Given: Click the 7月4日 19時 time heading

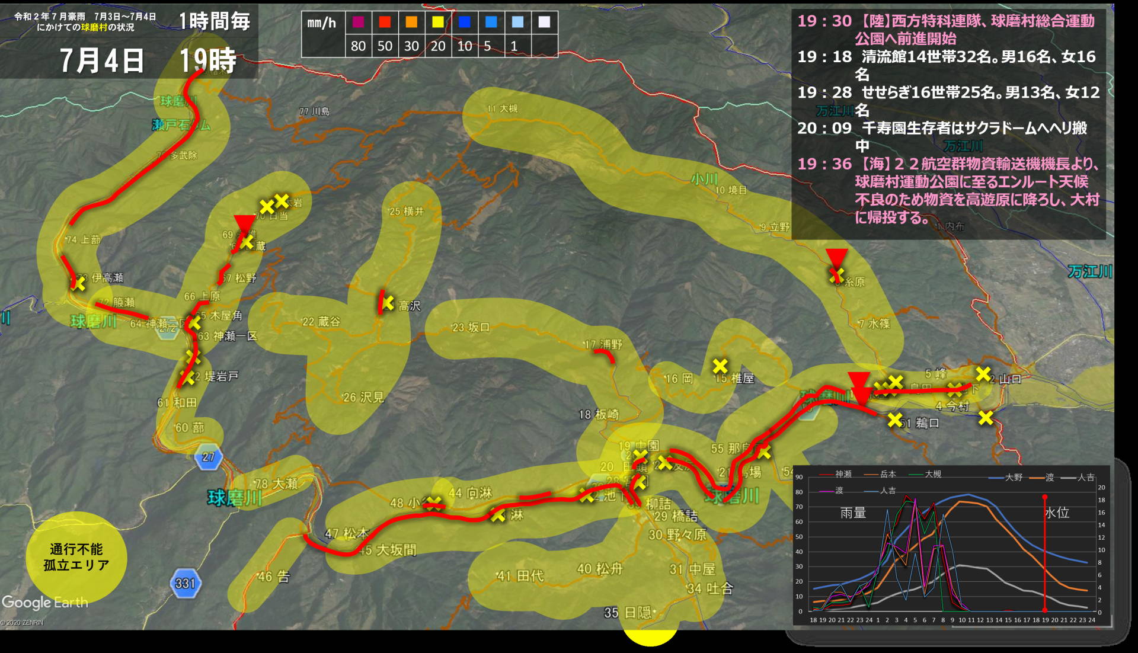Looking at the screenshot, I should 148,60.
